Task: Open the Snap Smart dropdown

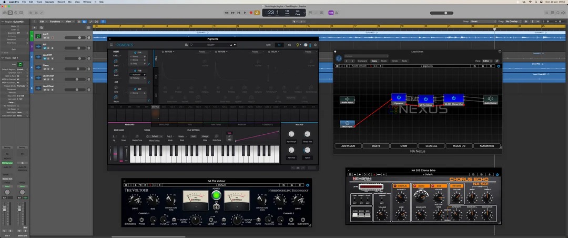Action: [484, 22]
